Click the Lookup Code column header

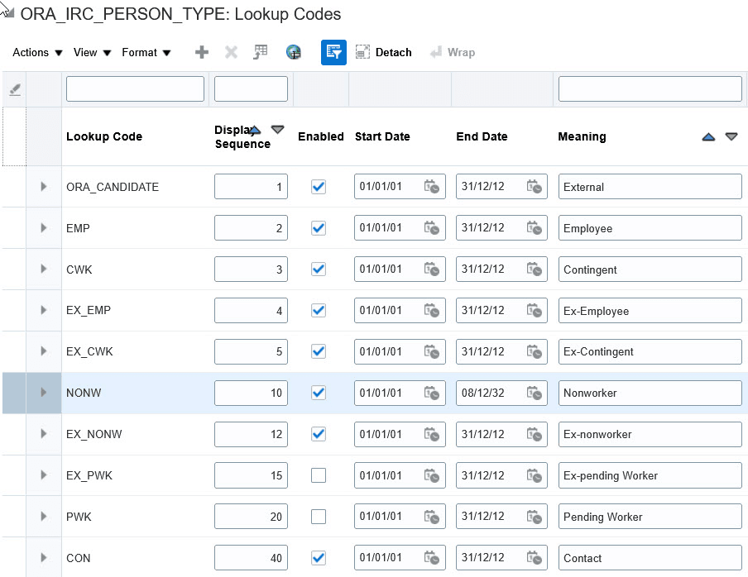point(104,136)
